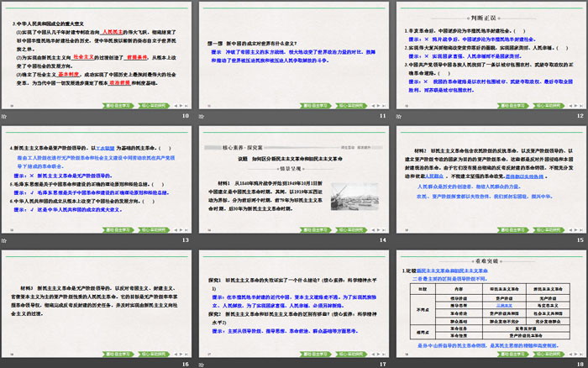Click the comparison table on slide 18
The image size is (588, 368).
[489, 312]
